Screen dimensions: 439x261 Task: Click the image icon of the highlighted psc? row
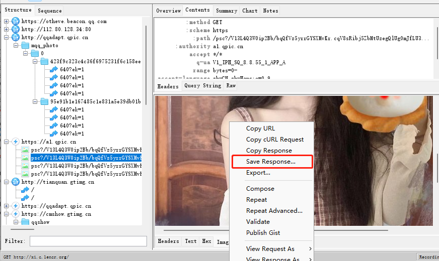(x=25, y=158)
